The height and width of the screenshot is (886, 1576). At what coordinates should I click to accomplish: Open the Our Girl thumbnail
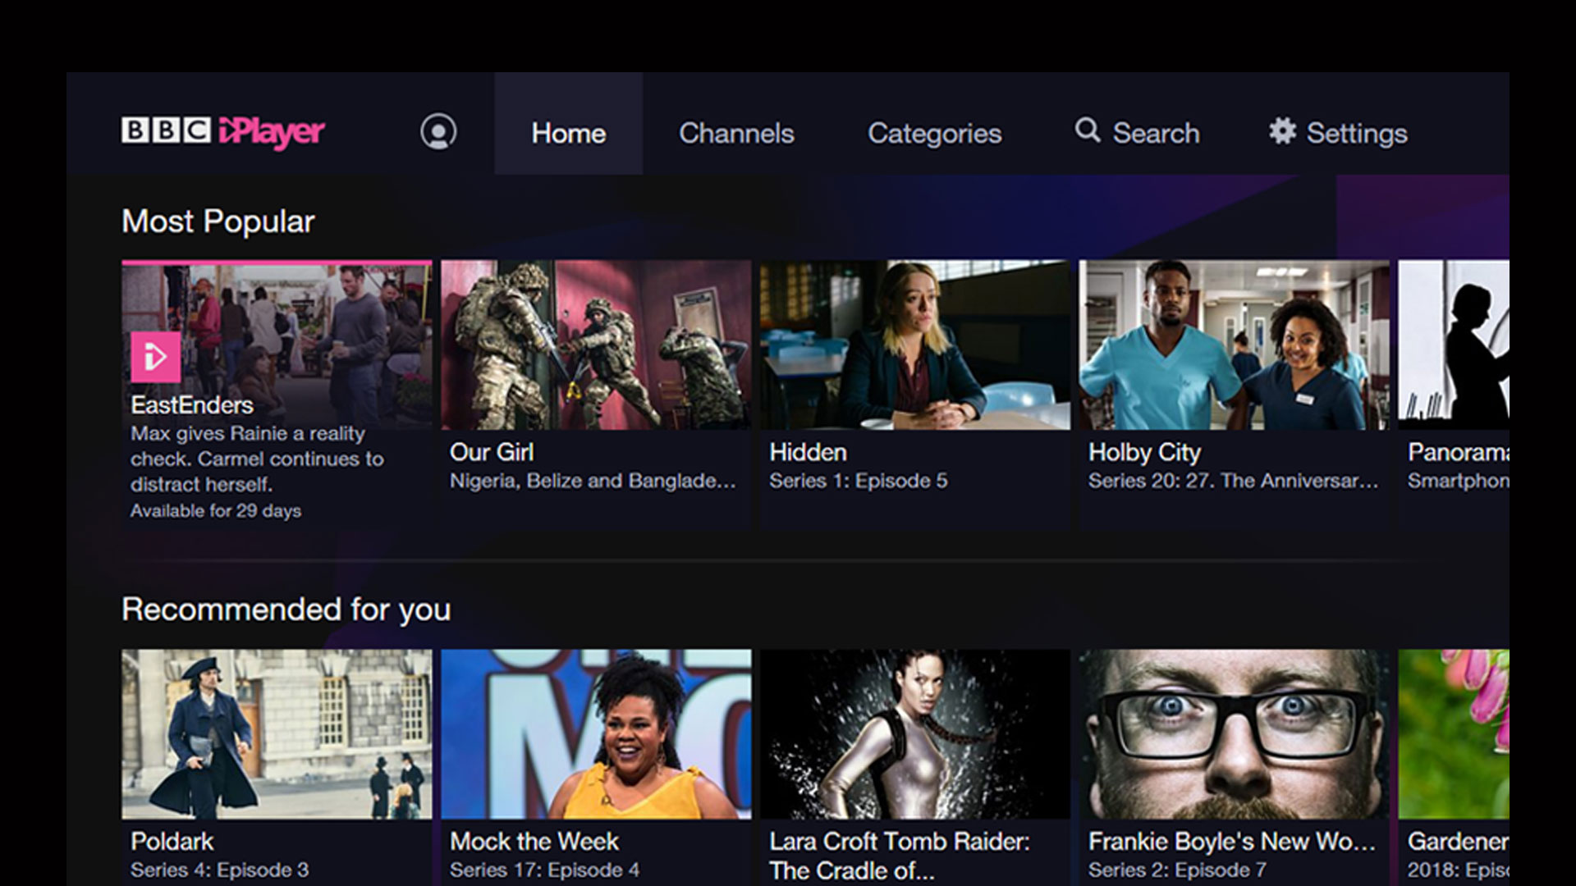(596, 345)
